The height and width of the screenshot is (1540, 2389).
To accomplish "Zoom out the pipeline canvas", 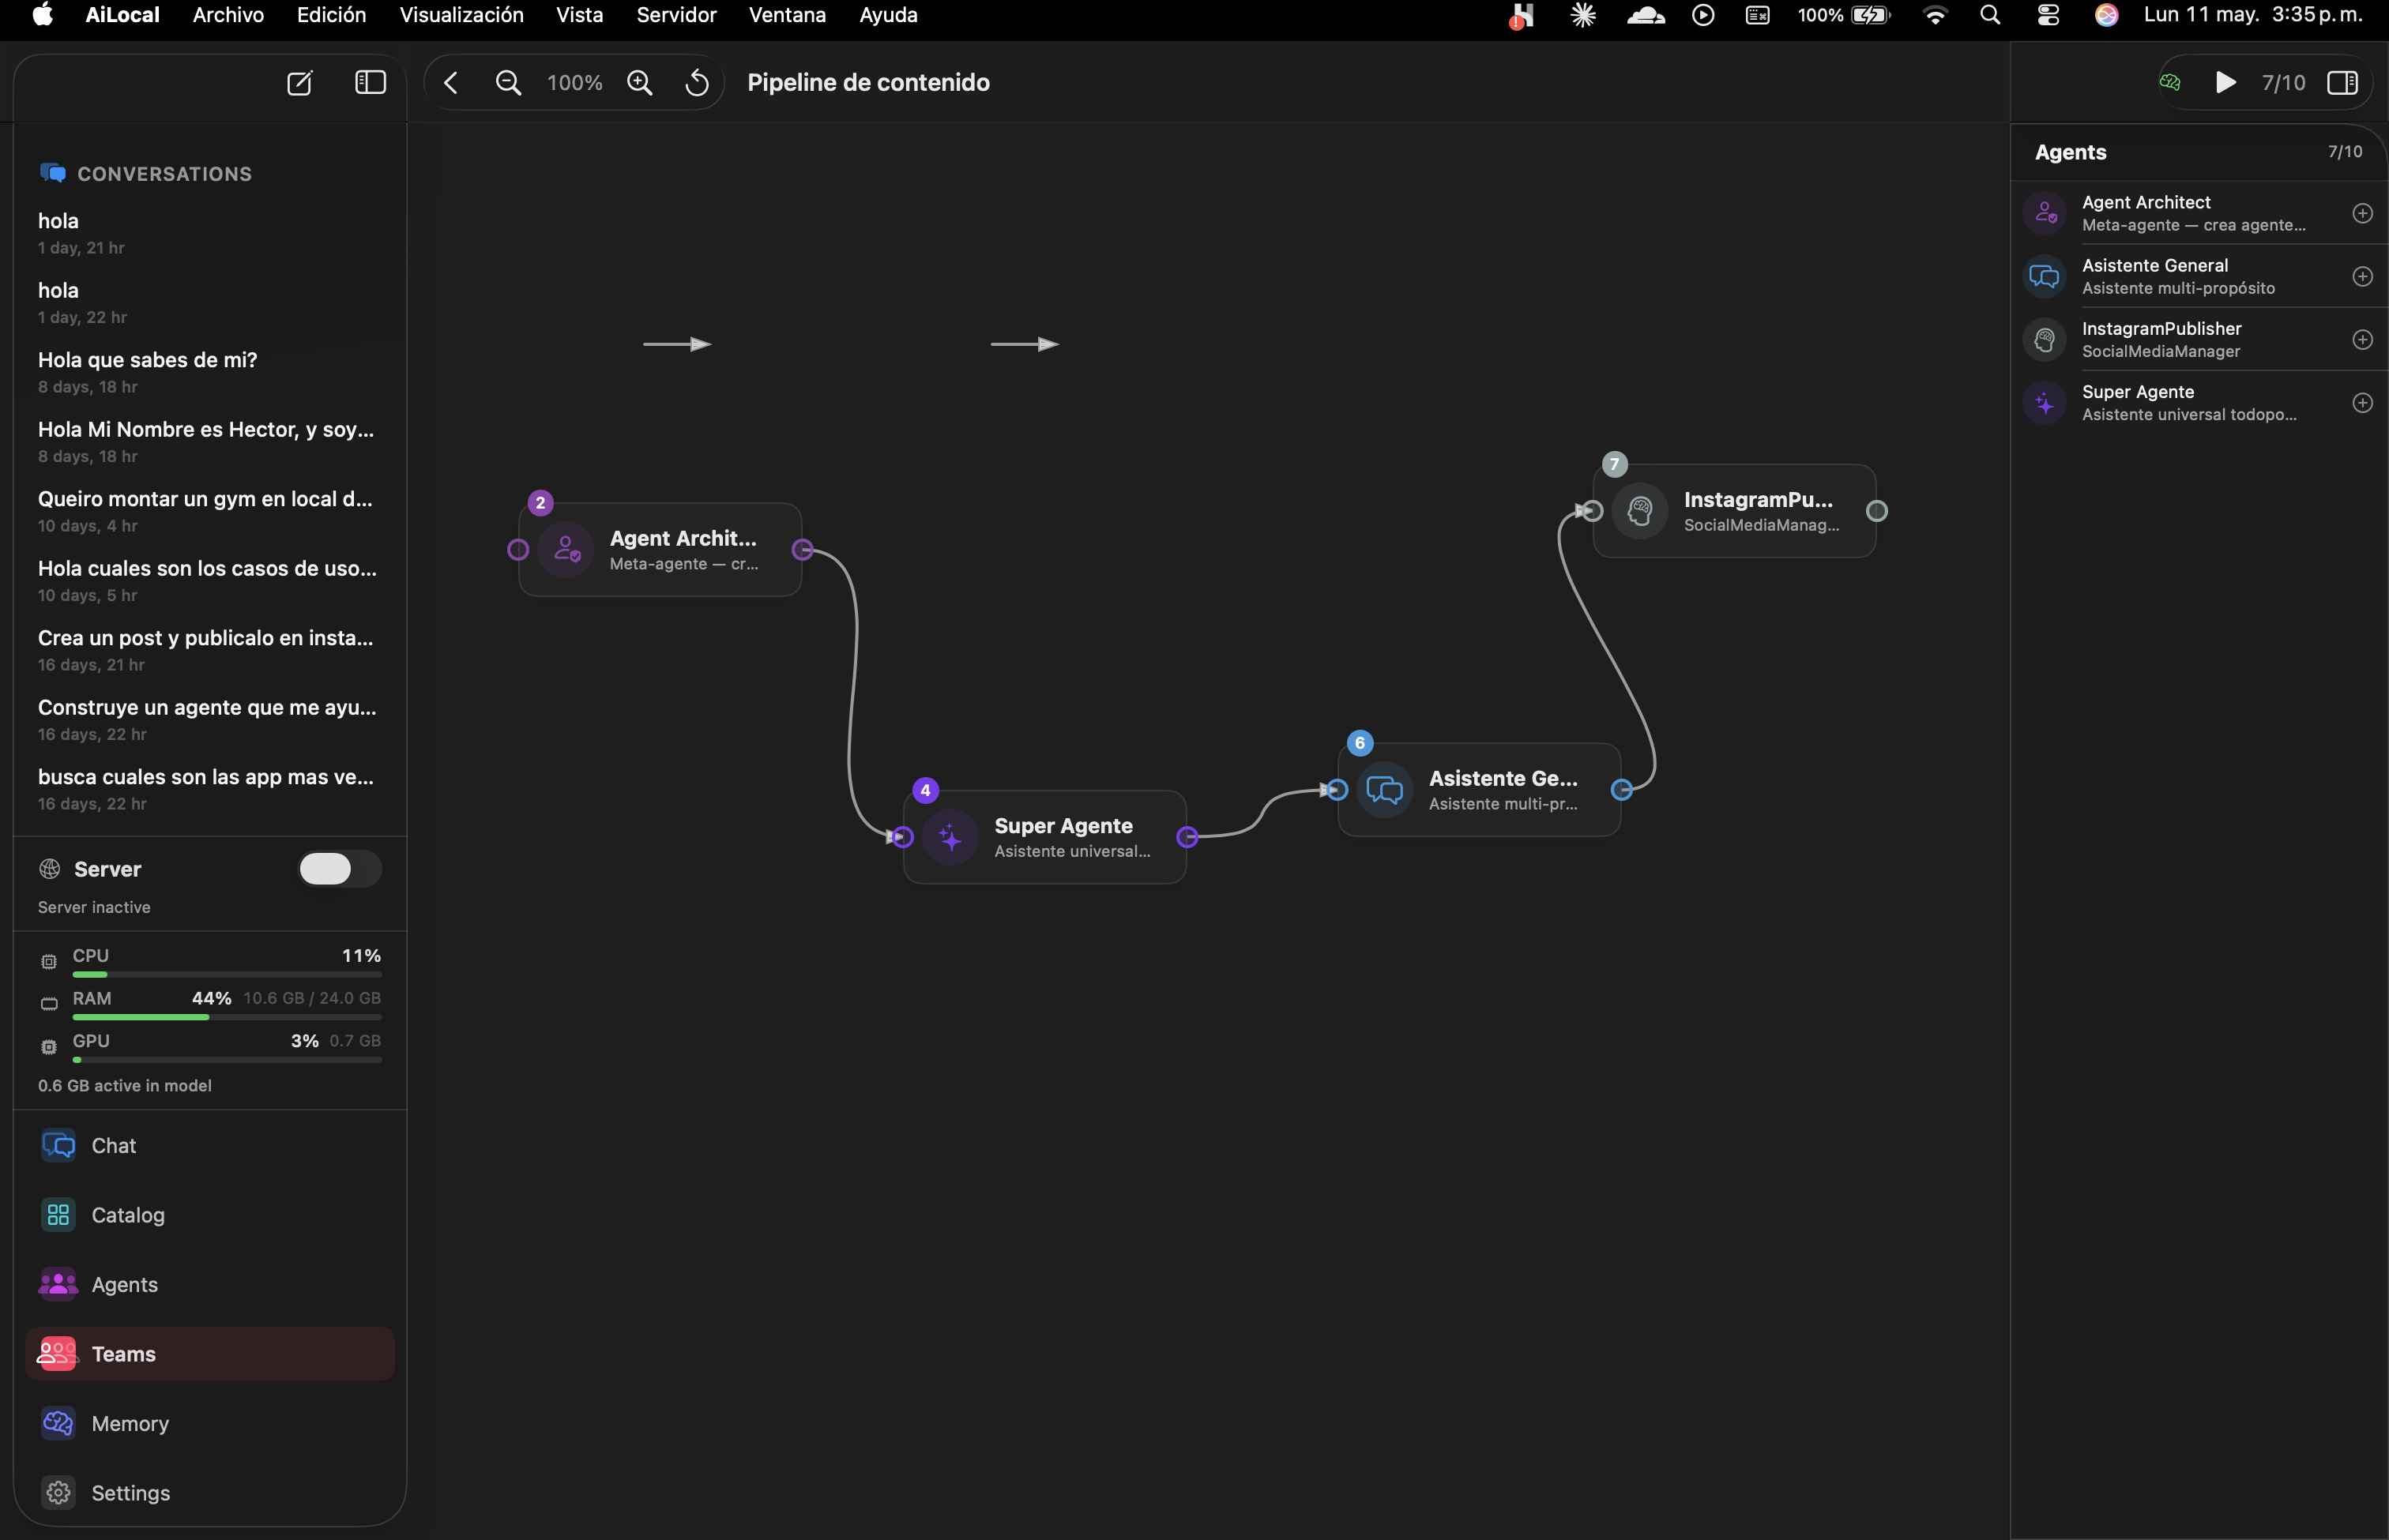I will 508,83.
